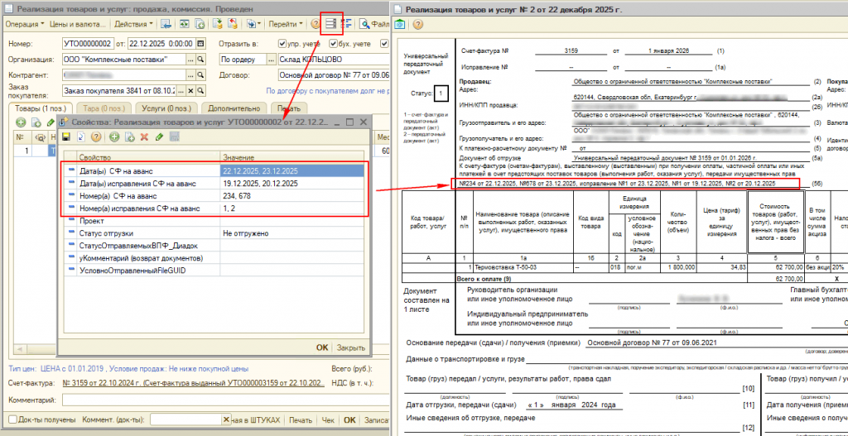Click the save diskette icon in Properties window

coord(65,137)
